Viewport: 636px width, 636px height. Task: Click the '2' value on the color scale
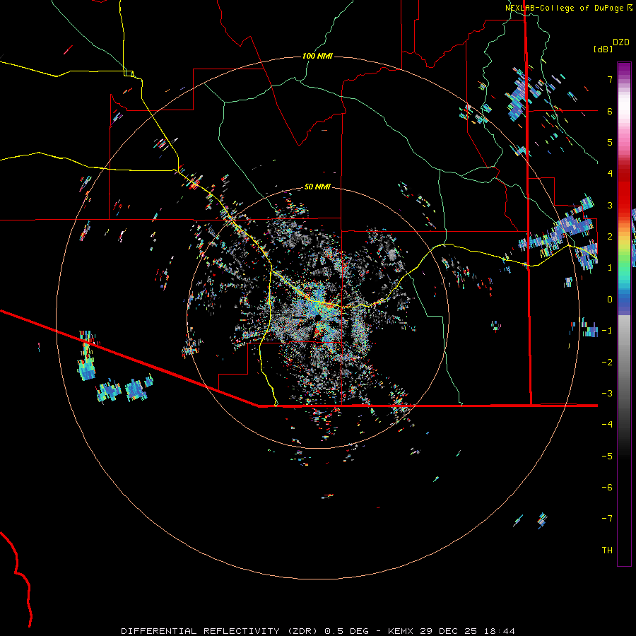610,237
